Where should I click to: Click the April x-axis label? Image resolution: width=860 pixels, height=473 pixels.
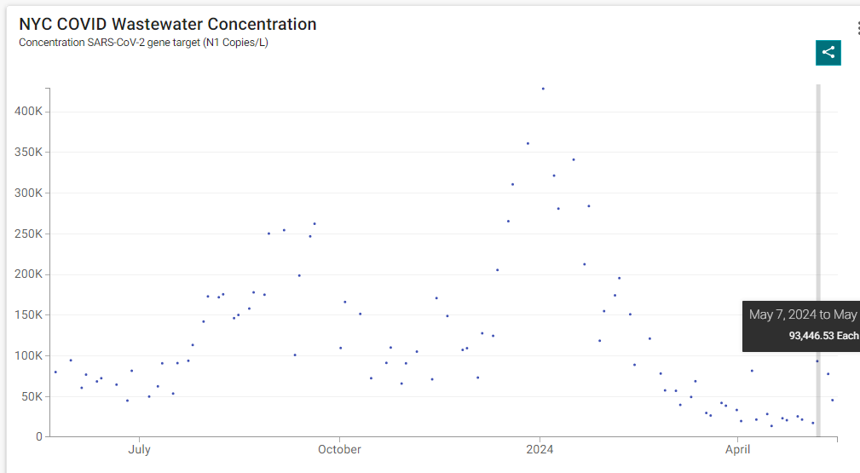738,450
